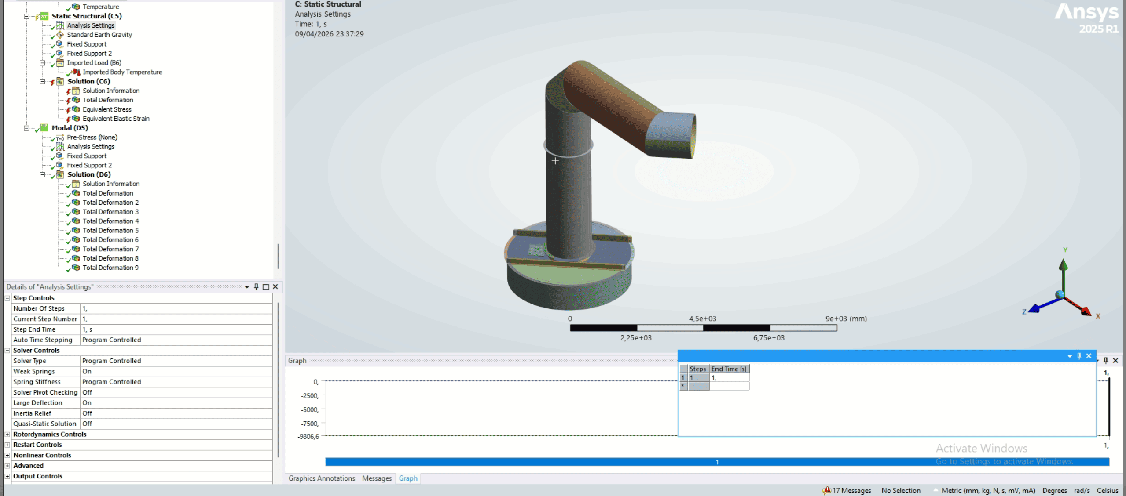This screenshot has width=1126, height=496.
Task: Select Fixed Support 2 under Static Structural
Action: click(x=89, y=54)
